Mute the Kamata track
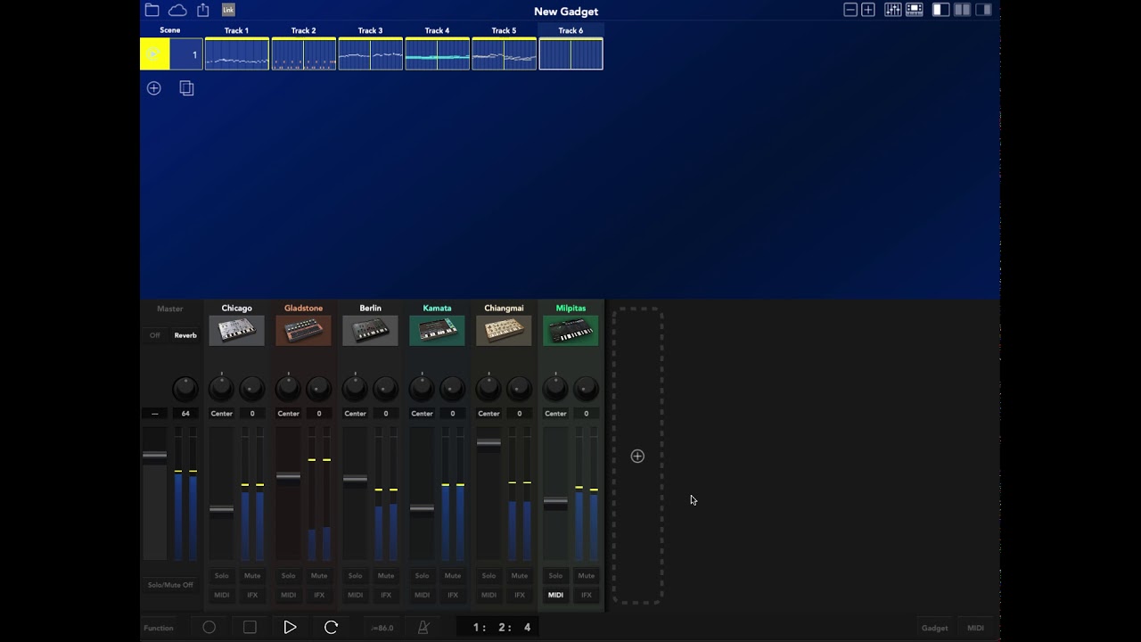Viewport: 1141px width, 642px height. coord(453,576)
